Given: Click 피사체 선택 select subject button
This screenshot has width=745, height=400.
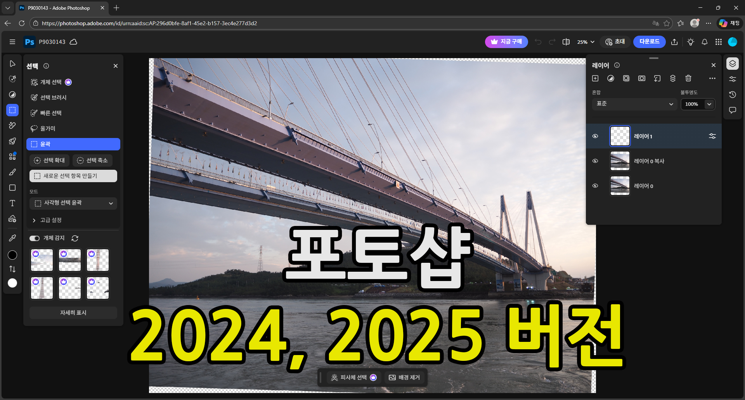Looking at the screenshot, I should pos(353,378).
